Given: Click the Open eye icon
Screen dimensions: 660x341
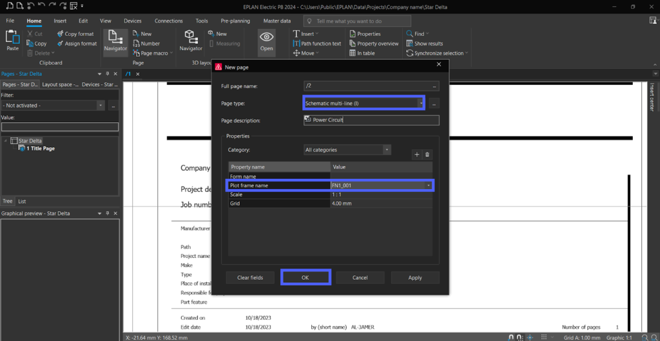Looking at the screenshot, I should pos(266,37).
